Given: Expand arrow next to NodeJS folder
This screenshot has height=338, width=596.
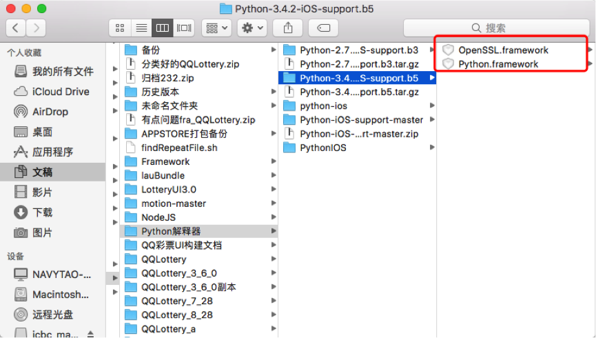Looking at the screenshot, I should tap(274, 217).
